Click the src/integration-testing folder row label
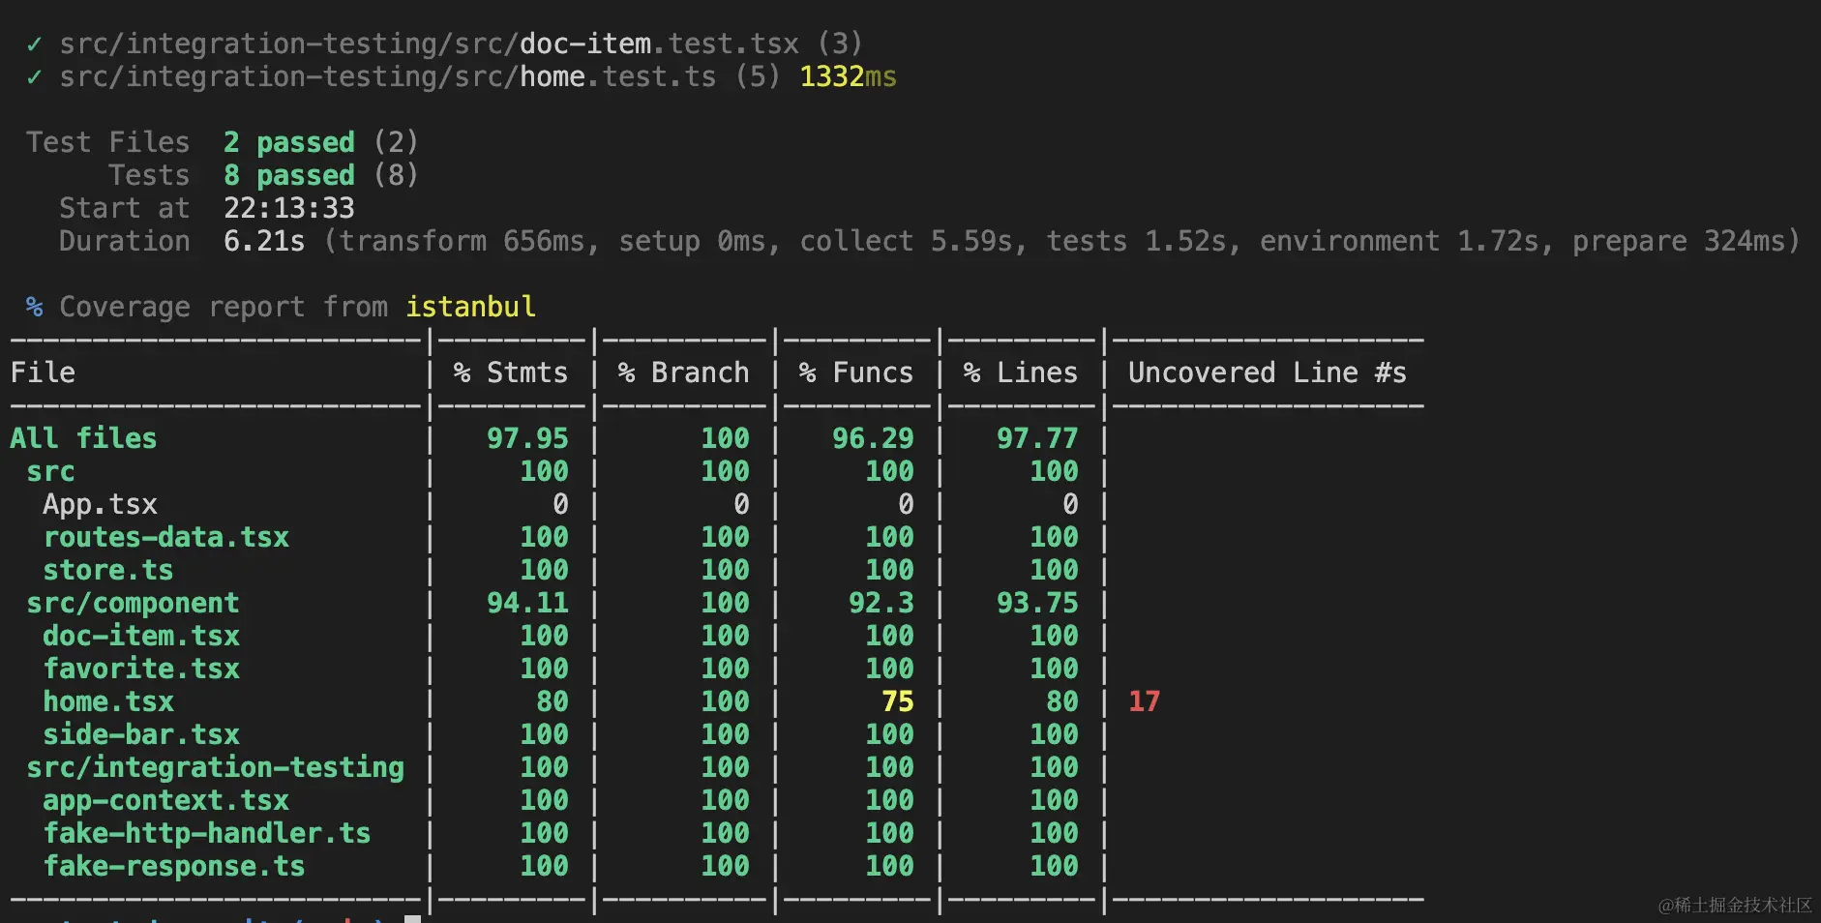Screen dimensions: 1821x923 pyautogui.click(x=215, y=767)
